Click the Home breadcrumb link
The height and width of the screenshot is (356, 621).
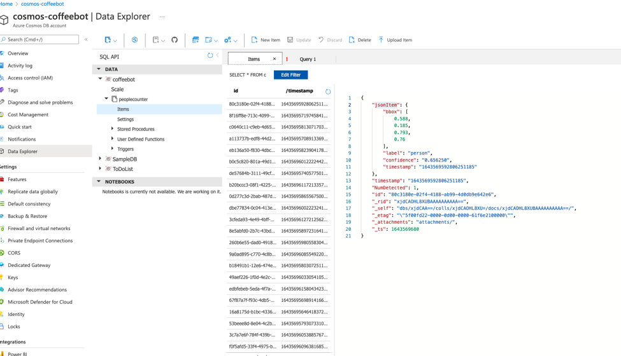[6, 4]
